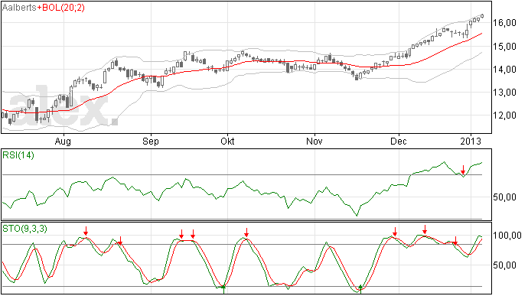Click the 50,00 value on RSI axis

coord(504,197)
